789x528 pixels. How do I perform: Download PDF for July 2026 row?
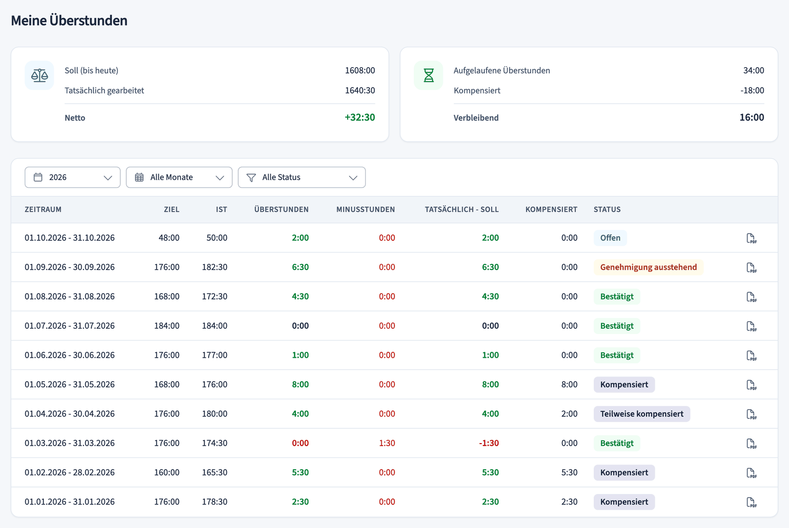751,326
